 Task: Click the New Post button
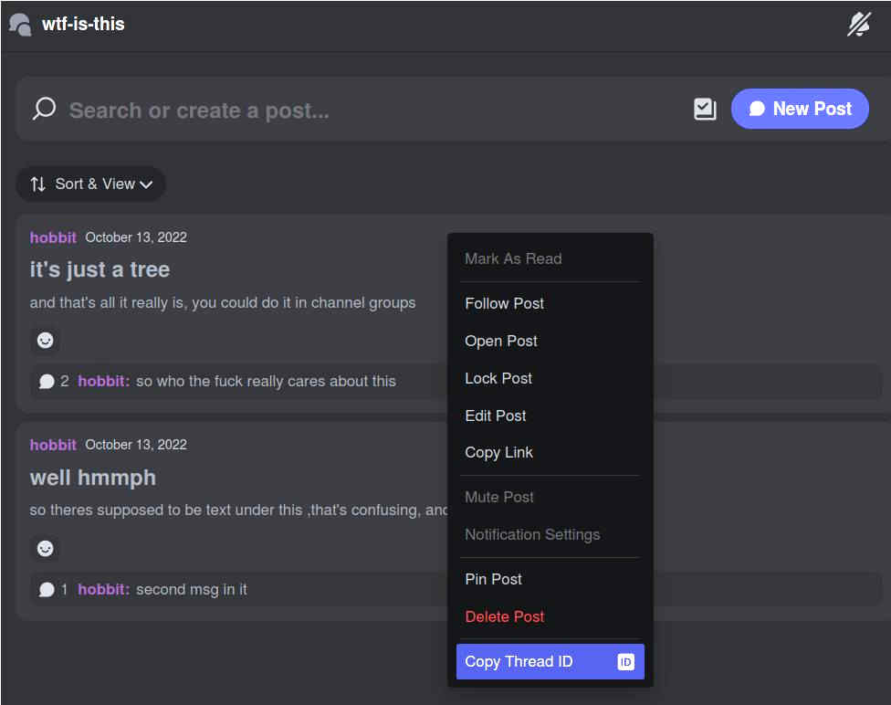[800, 109]
